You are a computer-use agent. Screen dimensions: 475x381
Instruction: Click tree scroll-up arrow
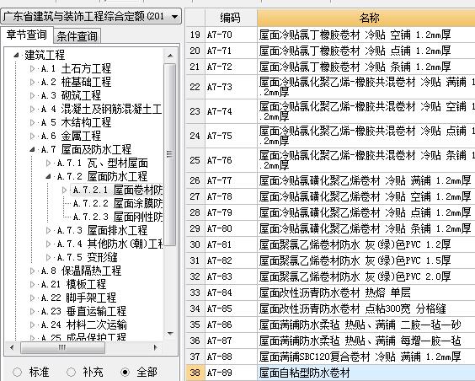pyautogui.click(x=170, y=56)
